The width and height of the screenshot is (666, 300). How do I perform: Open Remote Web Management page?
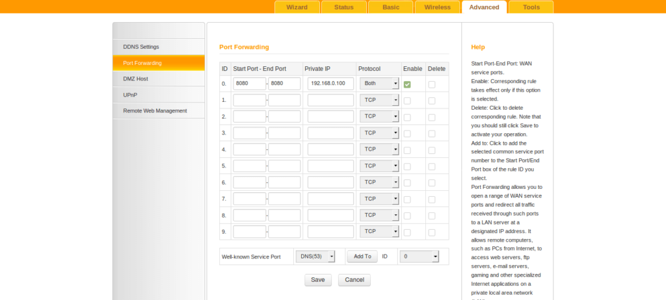point(155,111)
